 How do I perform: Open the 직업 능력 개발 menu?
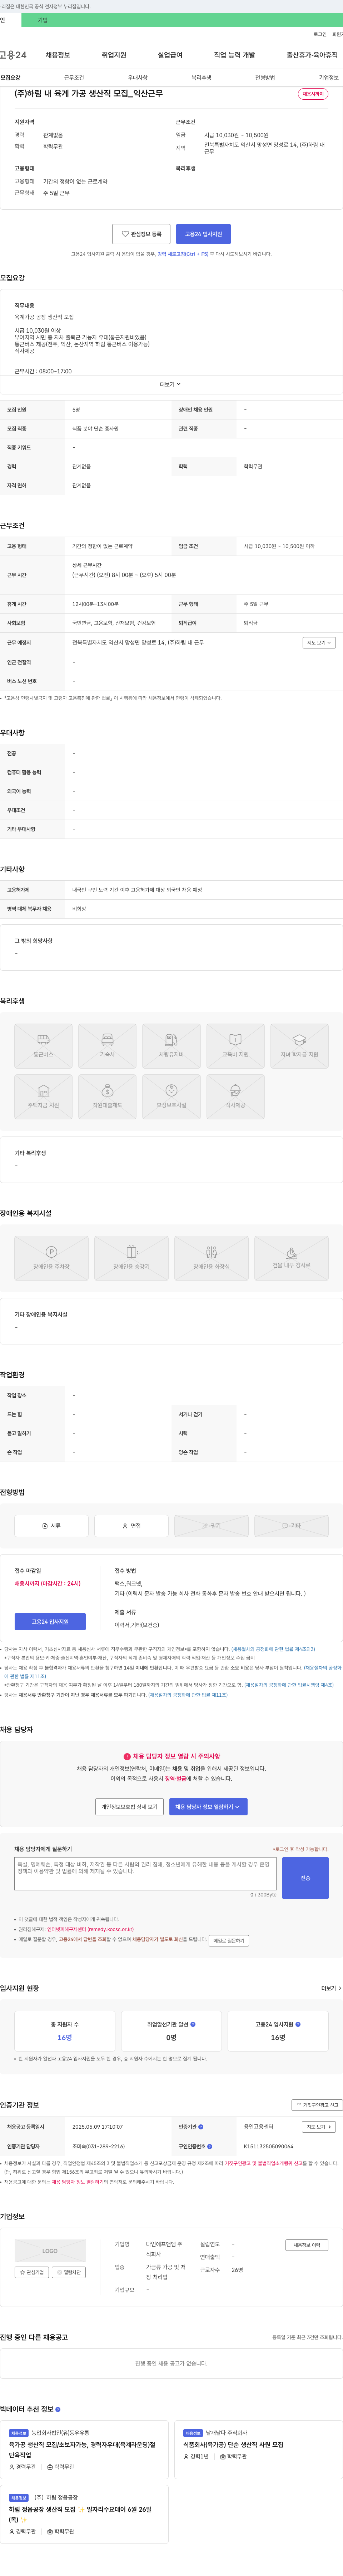pos(234,55)
